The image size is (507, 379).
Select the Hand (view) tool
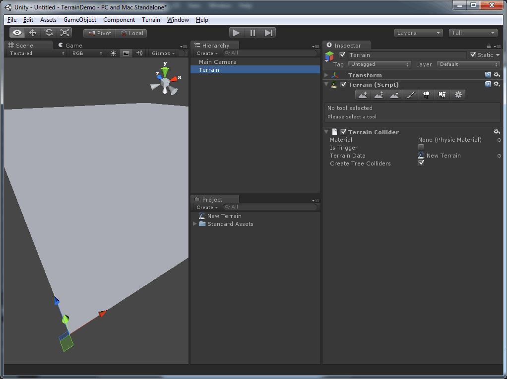[x=17, y=33]
